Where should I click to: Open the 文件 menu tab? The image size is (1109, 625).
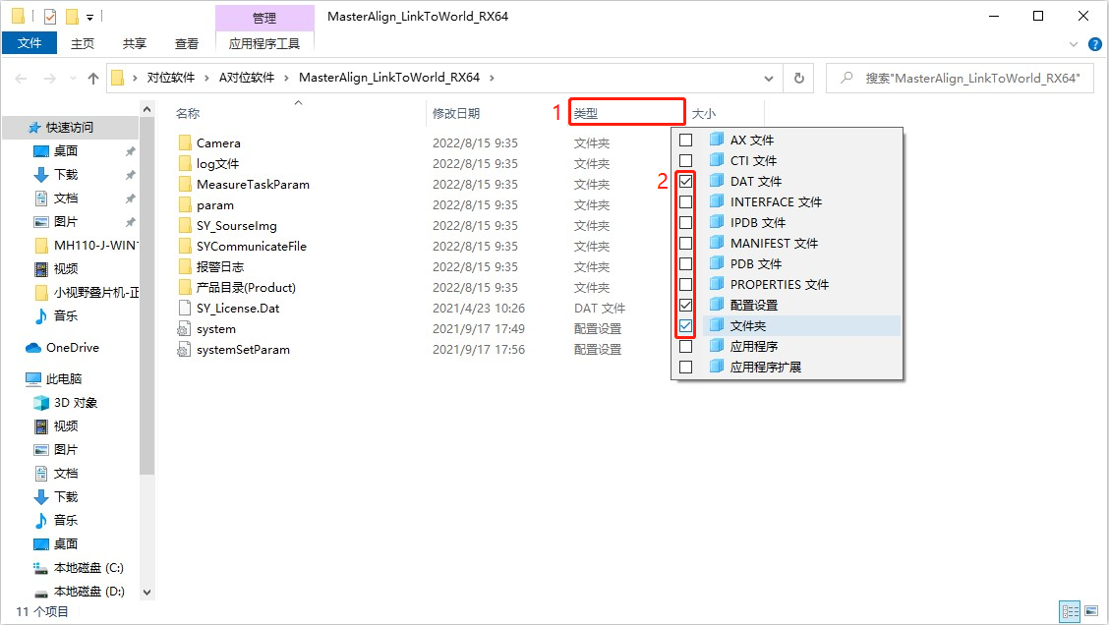(29, 43)
